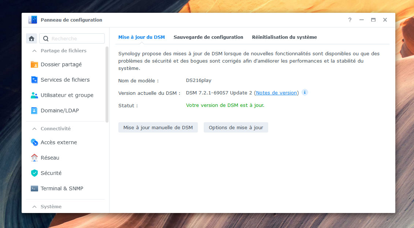
Task: Follow the Notes de version link
Action: pyautogui.click(x=277, y=93)
